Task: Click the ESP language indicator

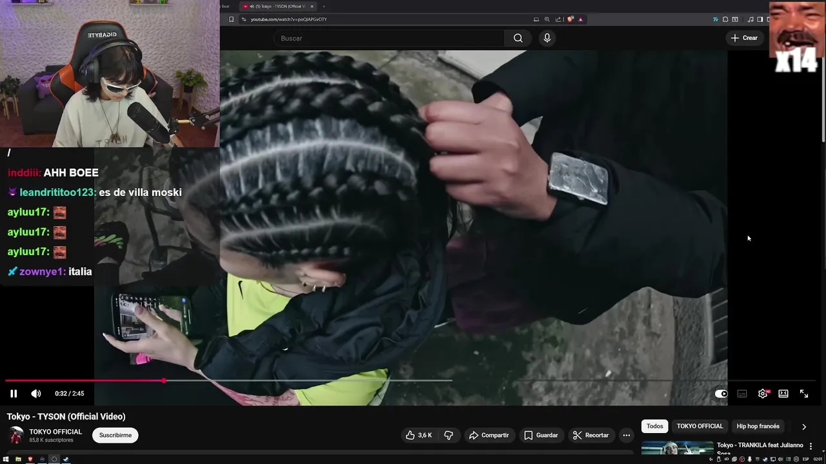Action: tap(806, 459)
